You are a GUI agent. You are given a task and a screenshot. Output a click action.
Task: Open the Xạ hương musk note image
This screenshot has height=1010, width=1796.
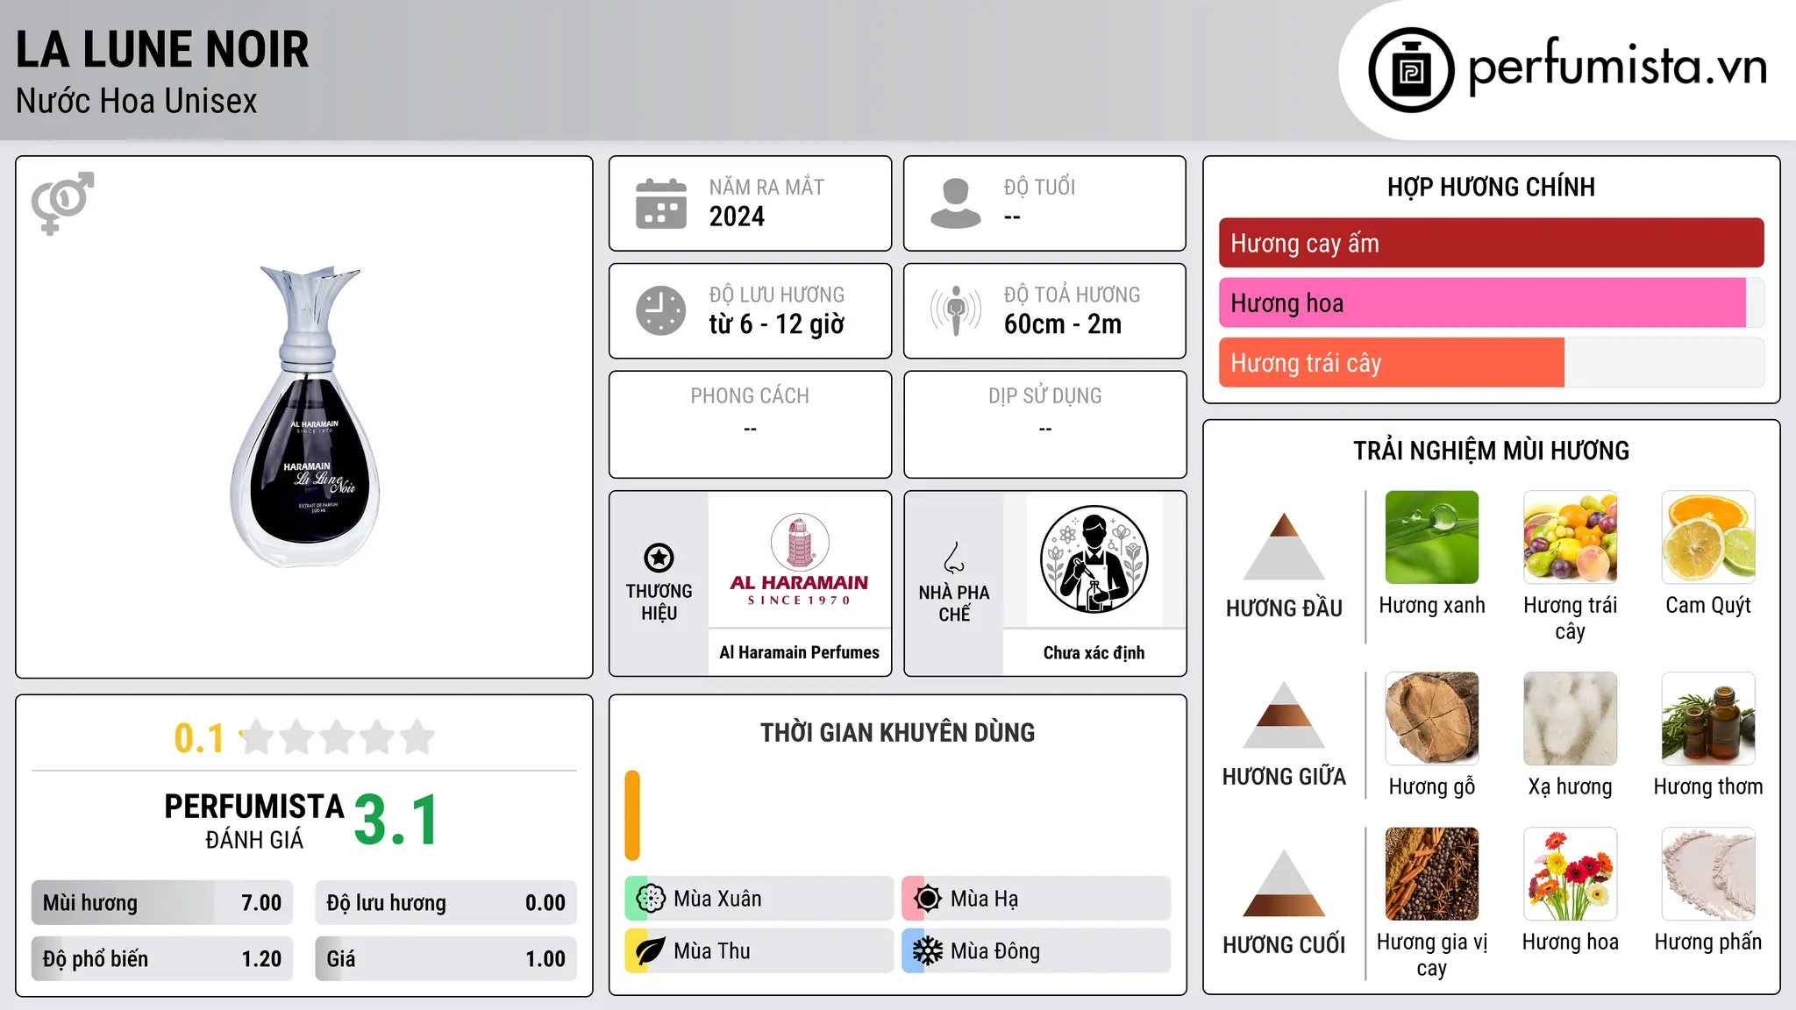point(1571,719)
